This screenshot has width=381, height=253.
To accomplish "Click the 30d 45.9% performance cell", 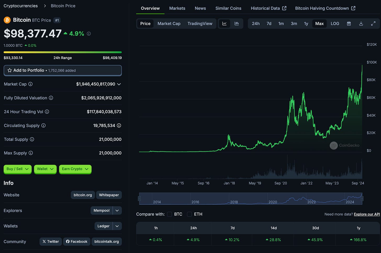I will (x=315, y=240).
